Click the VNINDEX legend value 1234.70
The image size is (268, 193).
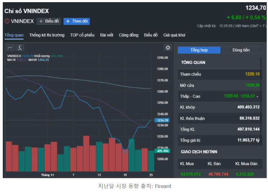click(x=28, y=56)
